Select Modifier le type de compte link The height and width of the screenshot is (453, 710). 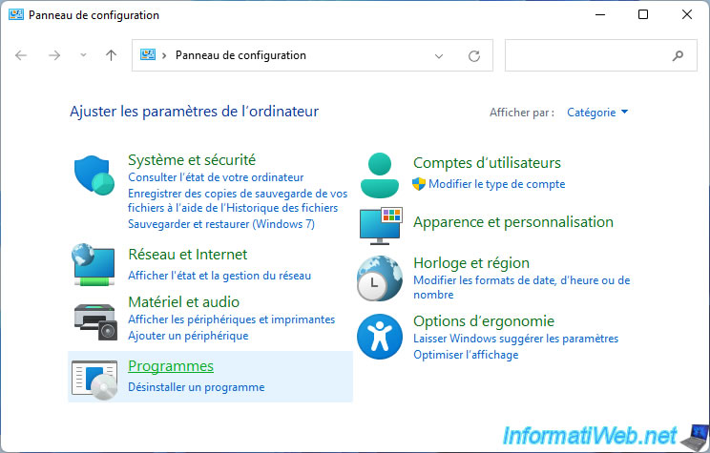pos(496,184)
